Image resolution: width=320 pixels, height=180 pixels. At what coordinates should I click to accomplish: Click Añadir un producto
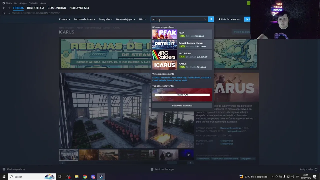click(13, 169)
